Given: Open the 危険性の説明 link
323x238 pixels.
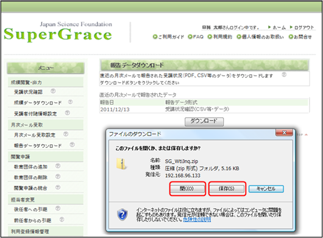Looking at the screenshot, I should point(197,220).
